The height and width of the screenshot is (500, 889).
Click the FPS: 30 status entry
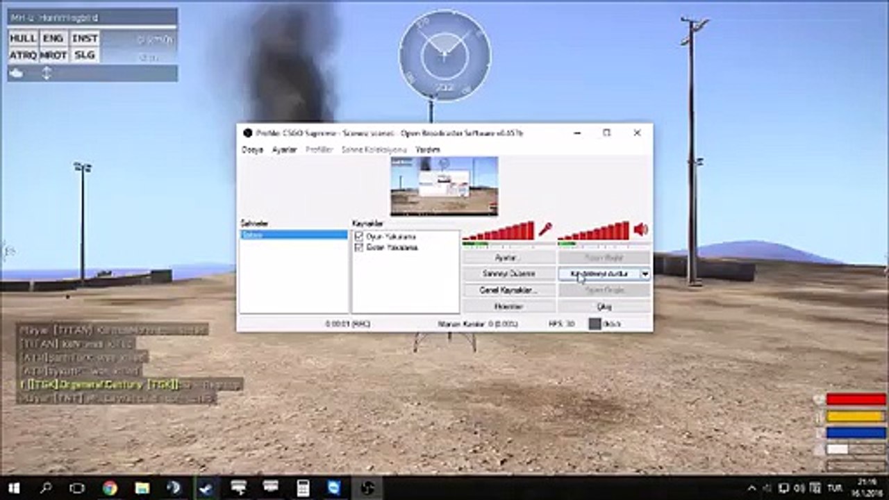point(562,324)
